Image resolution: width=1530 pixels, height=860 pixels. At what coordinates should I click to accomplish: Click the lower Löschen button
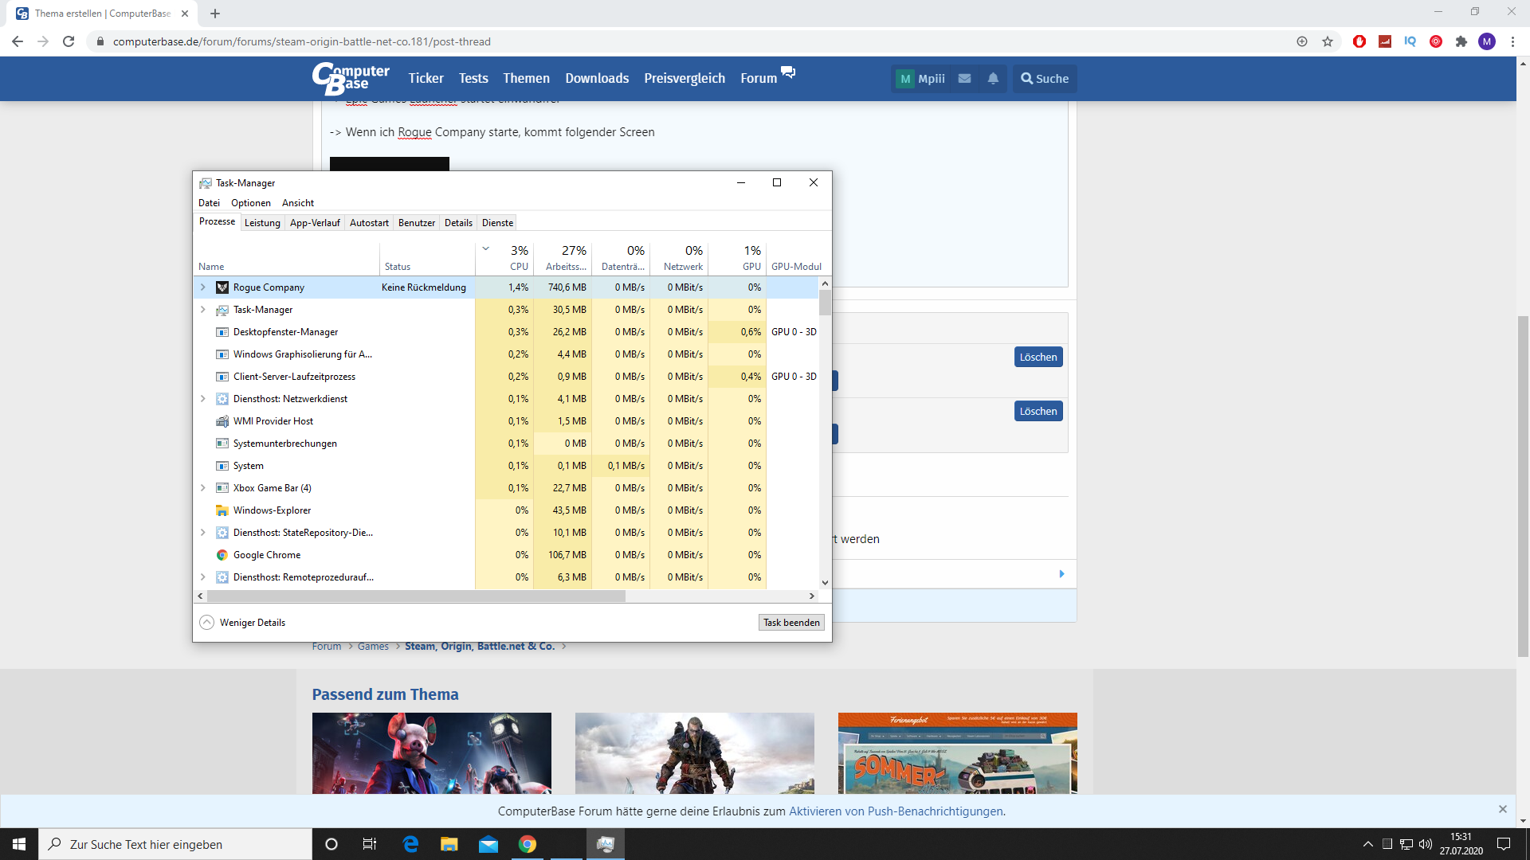[1038, 411]
